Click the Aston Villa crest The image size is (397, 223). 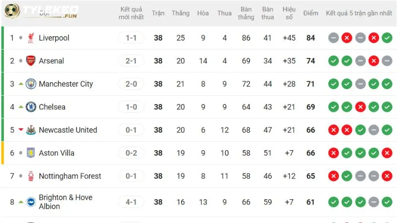click(x=31, y=153)
